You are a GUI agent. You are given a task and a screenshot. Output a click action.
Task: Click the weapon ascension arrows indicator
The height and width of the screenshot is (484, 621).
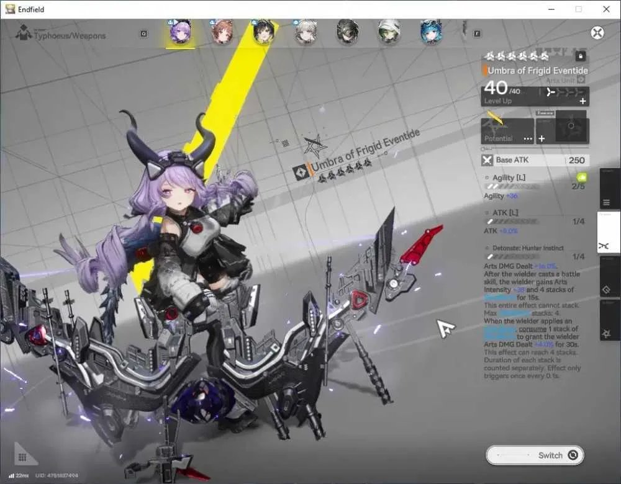coord(565,92)
